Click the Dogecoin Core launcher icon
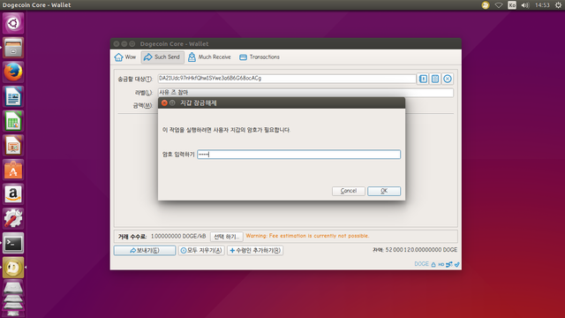The image size is (565, 318). (13, 268)
